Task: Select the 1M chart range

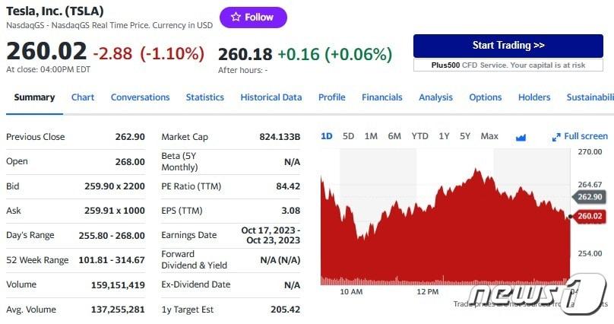Action: pos(371,136)
